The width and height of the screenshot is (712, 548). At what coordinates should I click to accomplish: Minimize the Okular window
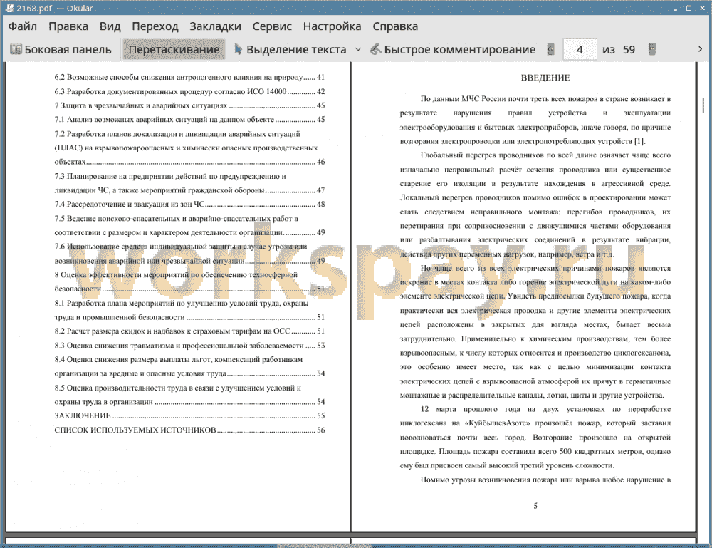(675, 8)
